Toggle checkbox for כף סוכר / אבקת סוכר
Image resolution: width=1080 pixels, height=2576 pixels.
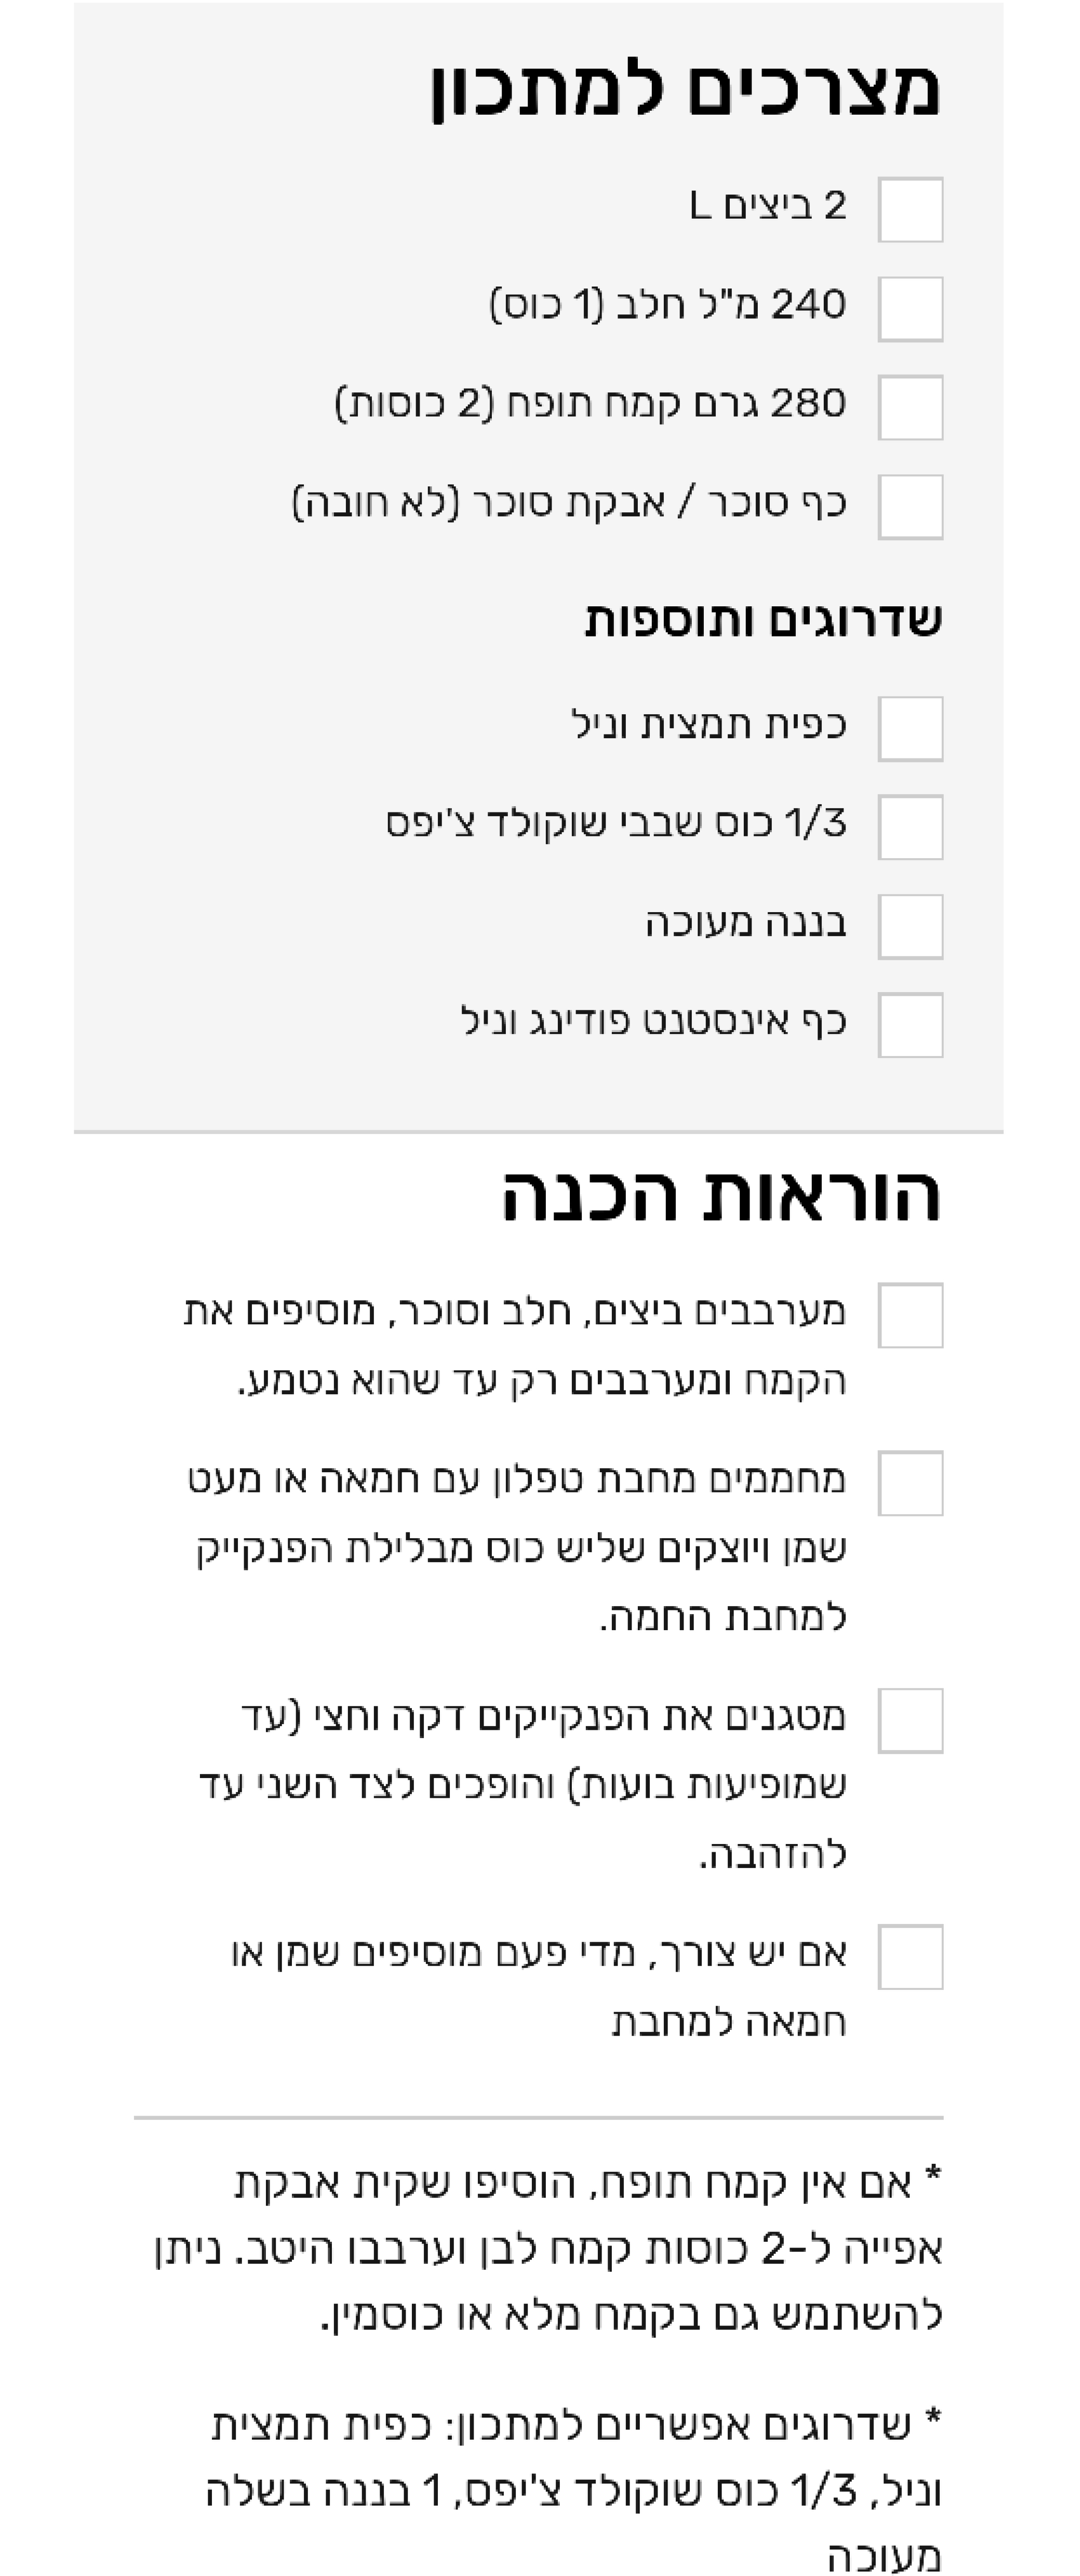(x=910, y=507)
